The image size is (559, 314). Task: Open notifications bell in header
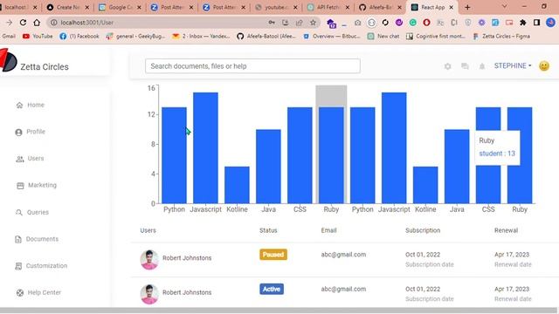click(x=482, y=66)
